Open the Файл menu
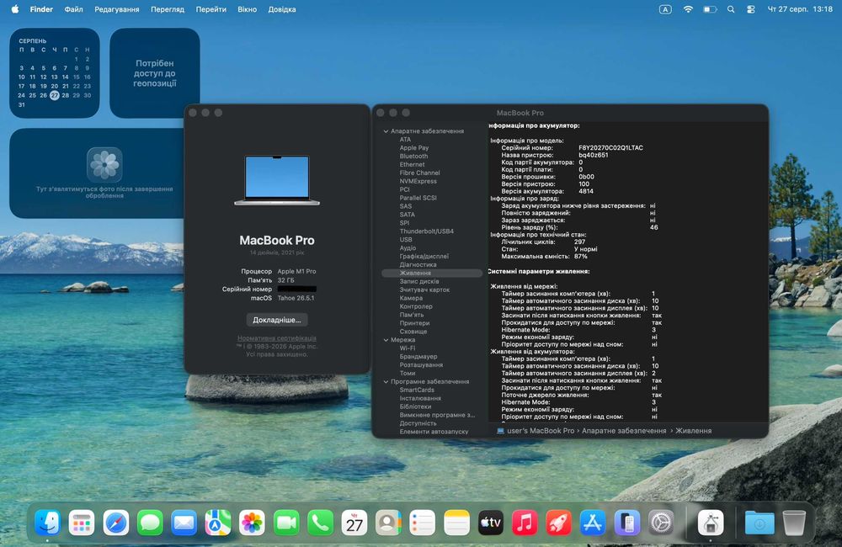 coord(73,9)
